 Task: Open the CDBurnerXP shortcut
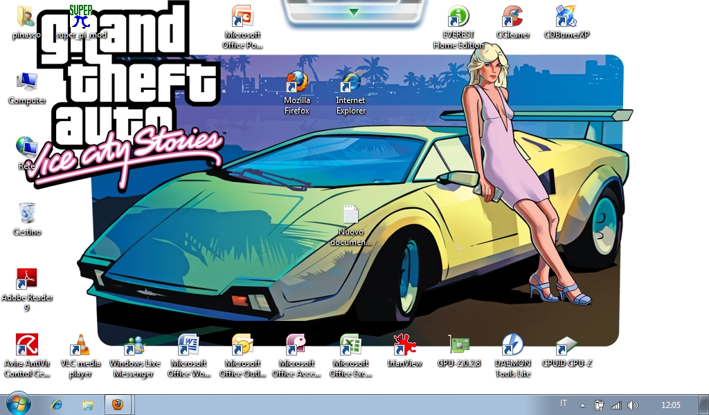pyautogui.click(x=566, y=17)
